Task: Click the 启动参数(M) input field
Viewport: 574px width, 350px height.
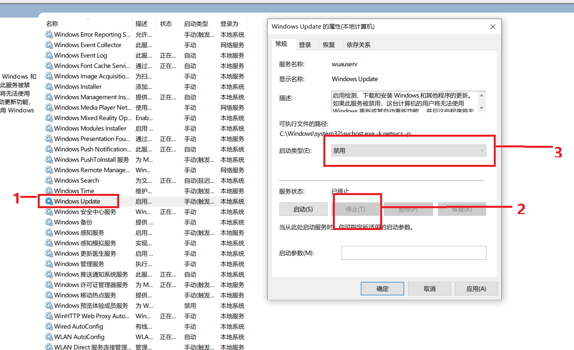Action: tap(414, 253)
